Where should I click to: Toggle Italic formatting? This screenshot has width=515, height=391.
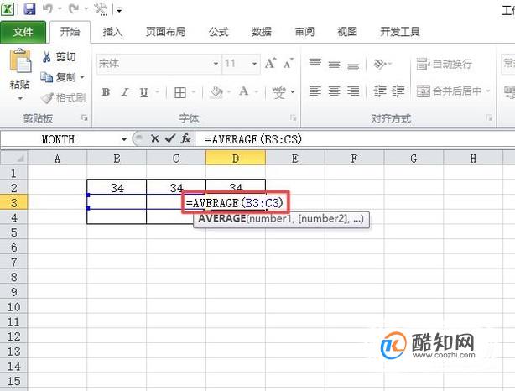tap(125, 92)
